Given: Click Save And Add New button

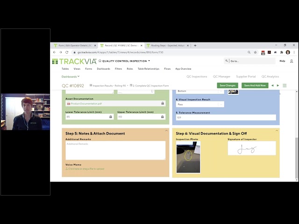Looking at the screenshot, I should [255, 85].
